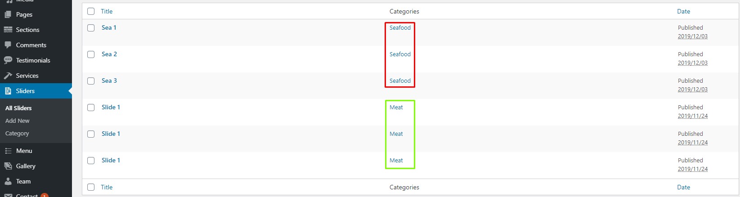
Task: Filter by Seafood category on Sea 1
Action: 400,27
